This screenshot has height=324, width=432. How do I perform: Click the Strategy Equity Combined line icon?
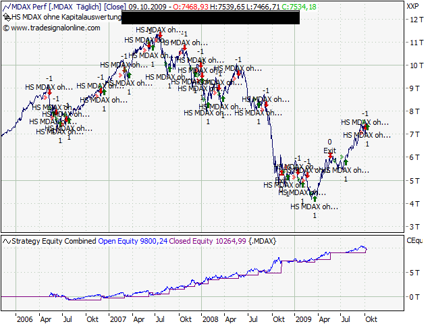7,242
